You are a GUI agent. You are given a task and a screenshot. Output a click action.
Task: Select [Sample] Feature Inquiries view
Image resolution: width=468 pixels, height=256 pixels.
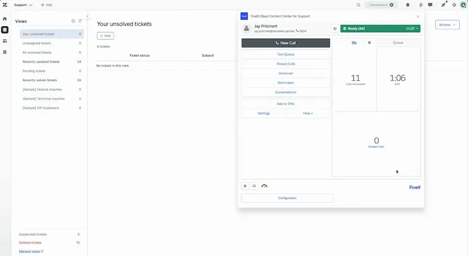click(x=51, y=90)
